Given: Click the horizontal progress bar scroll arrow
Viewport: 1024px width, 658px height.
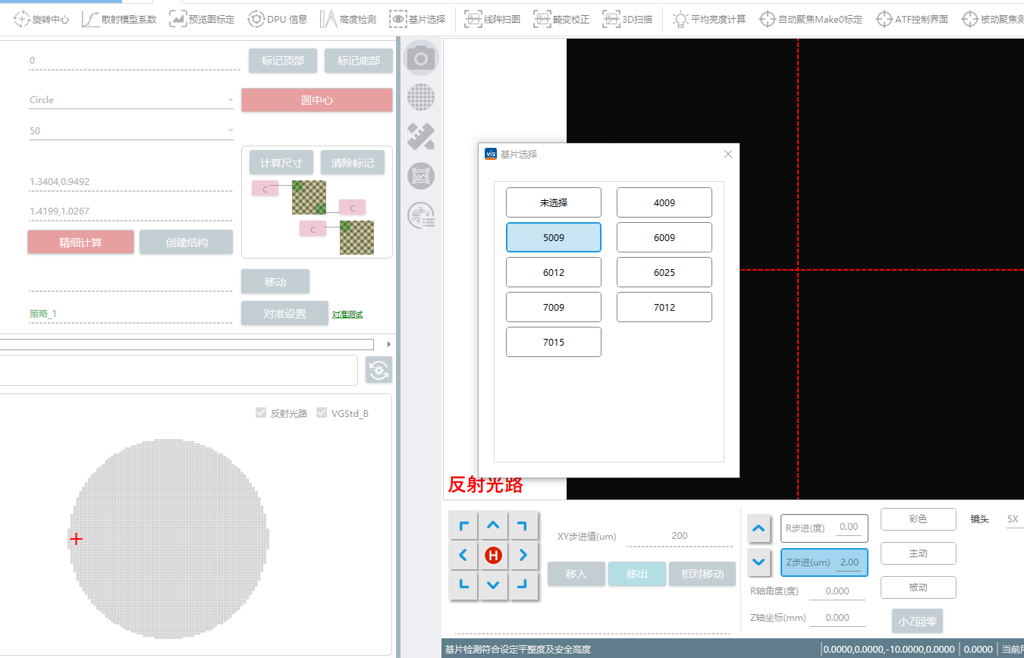Looking at the screenshot, I should click(x=389, y=344).
